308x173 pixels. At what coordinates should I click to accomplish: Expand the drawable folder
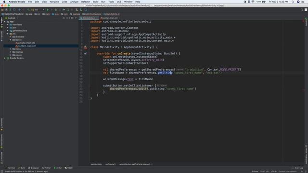pos(11,37)
